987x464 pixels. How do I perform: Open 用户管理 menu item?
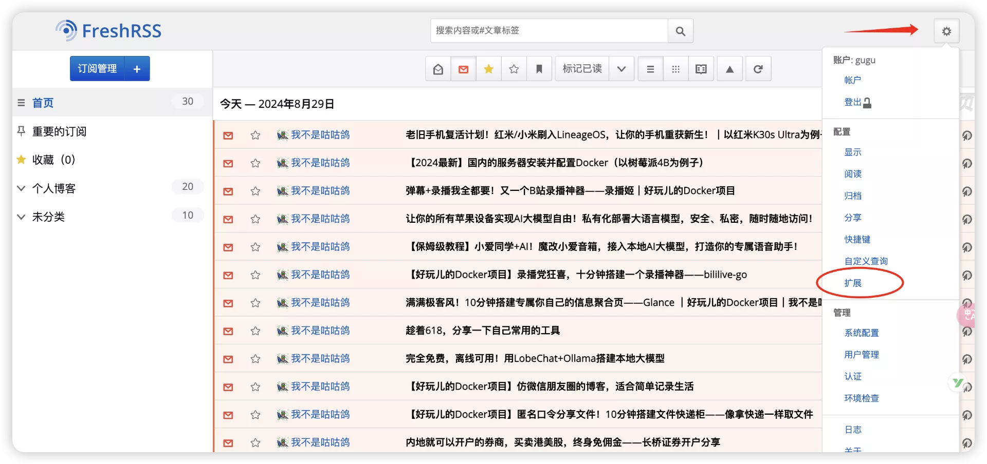click(x=861, y=355)
